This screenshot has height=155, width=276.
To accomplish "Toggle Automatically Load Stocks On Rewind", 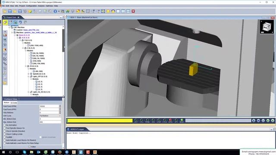I will [x=5, y=140].
